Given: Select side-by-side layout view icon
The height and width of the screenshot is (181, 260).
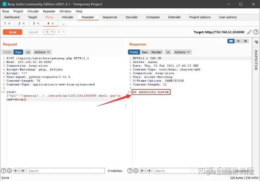Looking at the screenshot, I should tap(231, 41).
